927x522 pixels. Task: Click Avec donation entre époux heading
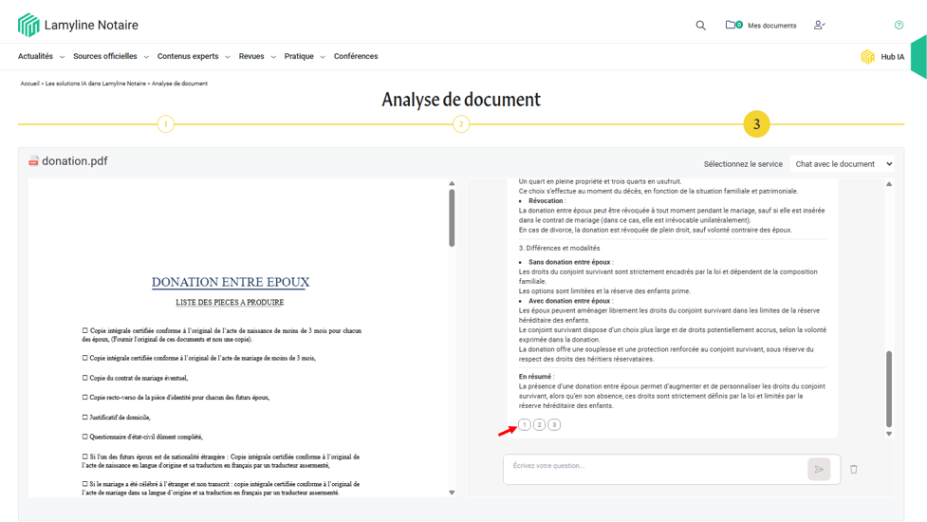[569, 301]
